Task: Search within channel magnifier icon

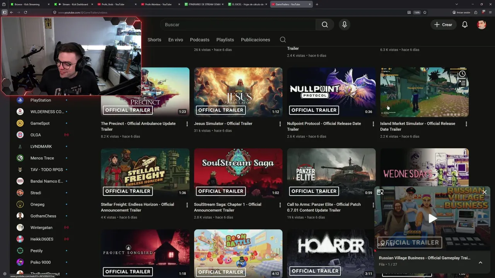Action: point(283,40)
